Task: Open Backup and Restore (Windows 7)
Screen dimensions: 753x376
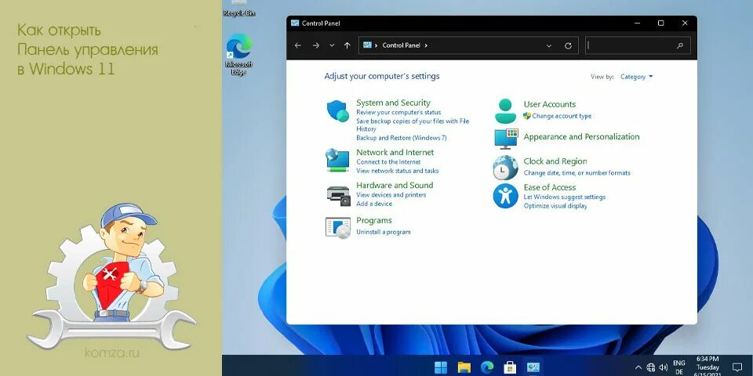Action: click(402, 138)
